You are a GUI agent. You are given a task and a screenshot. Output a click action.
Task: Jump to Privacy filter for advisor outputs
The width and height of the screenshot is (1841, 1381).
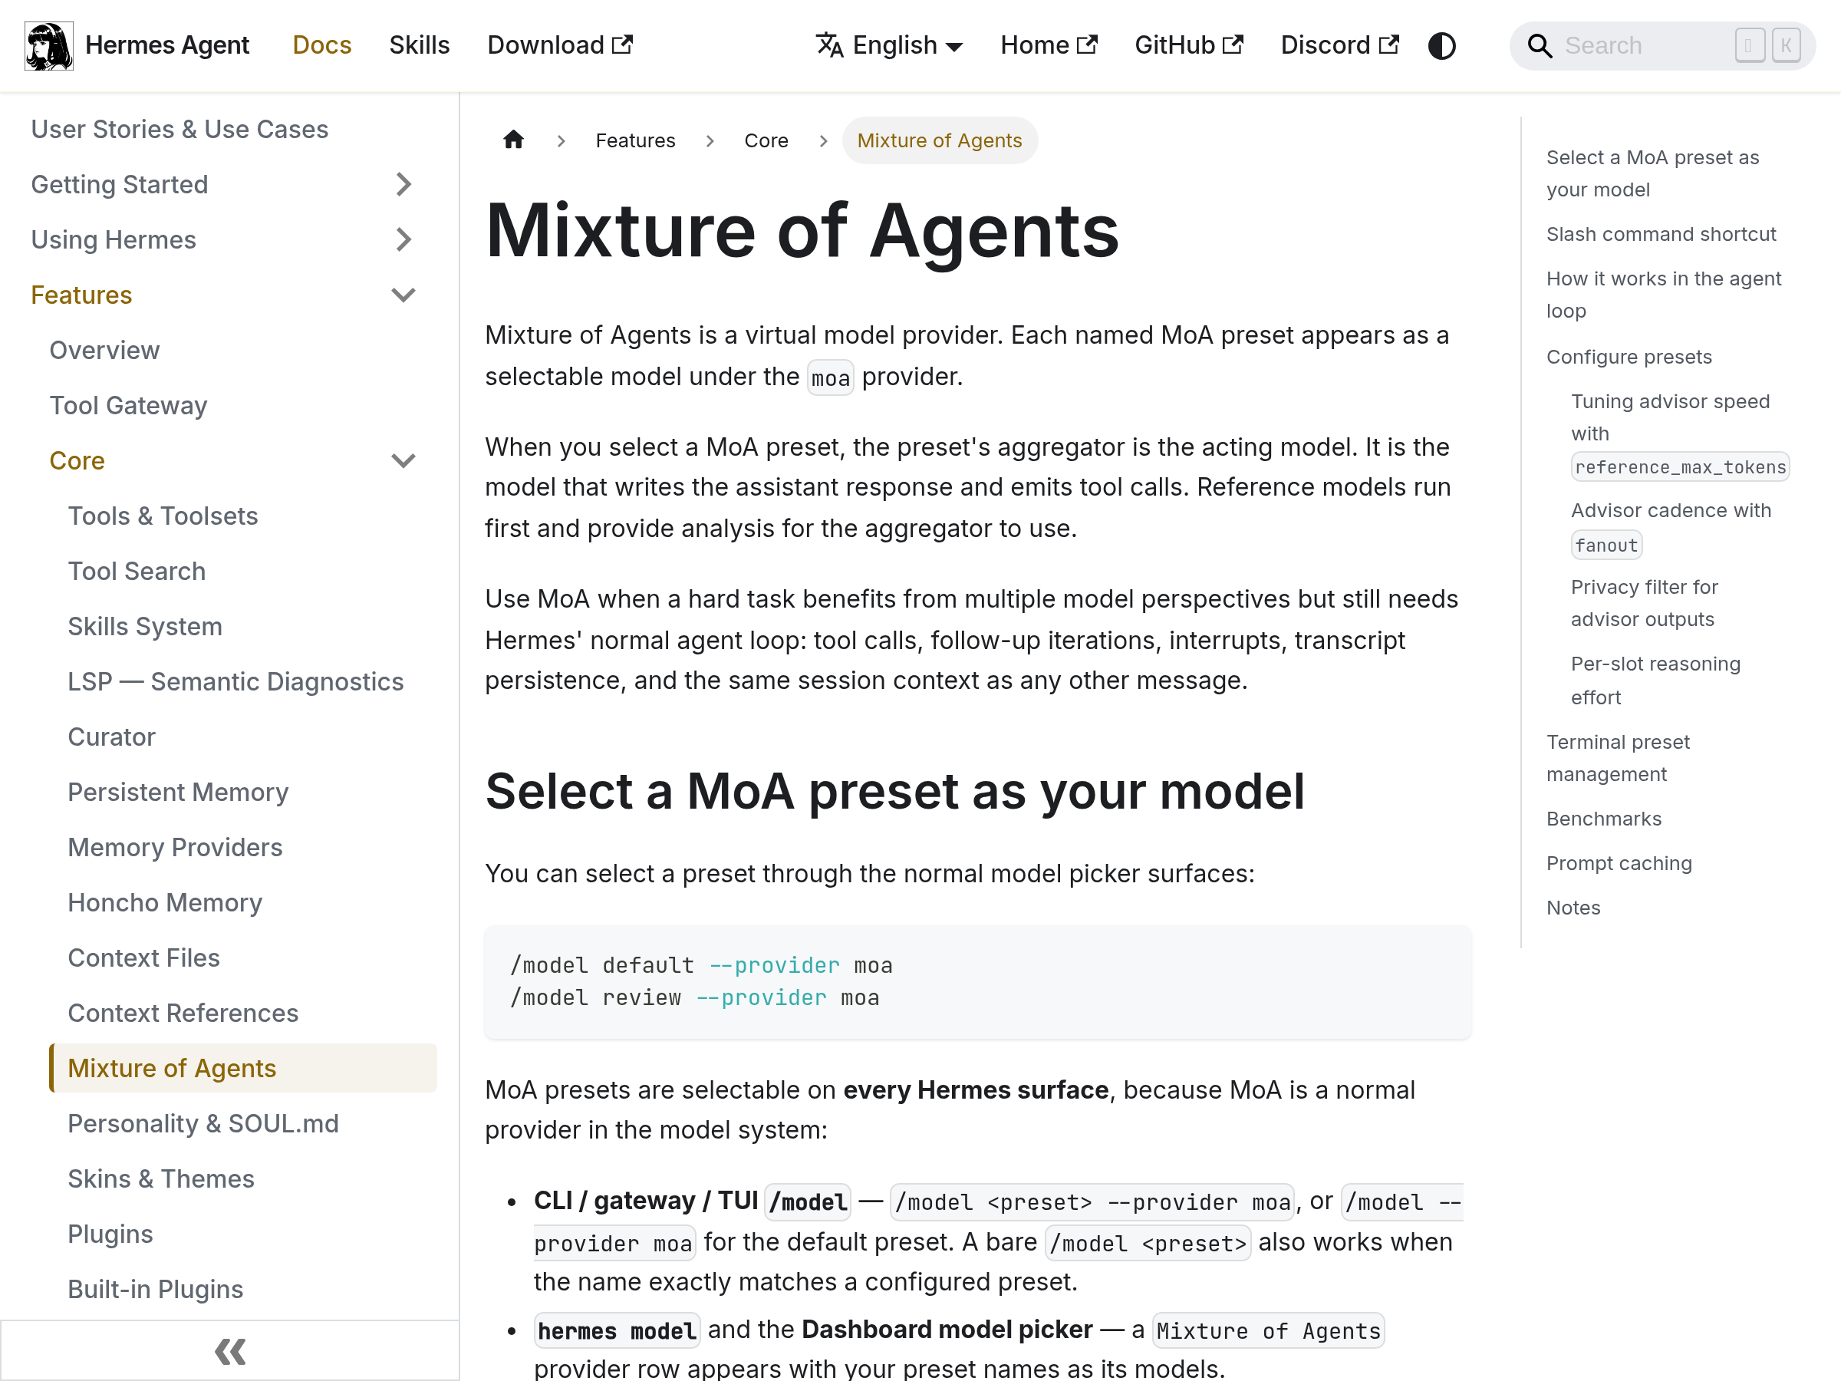[x=1645, y=604]
